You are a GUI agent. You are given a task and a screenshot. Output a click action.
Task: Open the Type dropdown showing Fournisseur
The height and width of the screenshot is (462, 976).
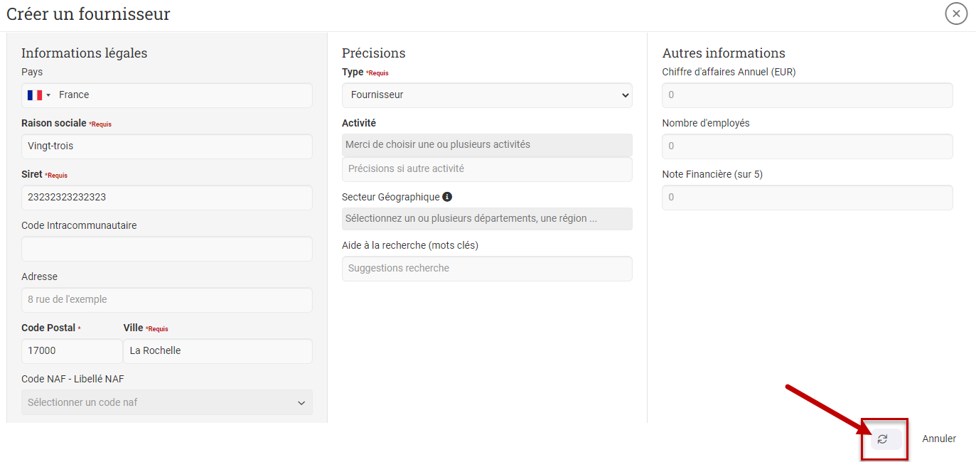(x=487, y=95)
